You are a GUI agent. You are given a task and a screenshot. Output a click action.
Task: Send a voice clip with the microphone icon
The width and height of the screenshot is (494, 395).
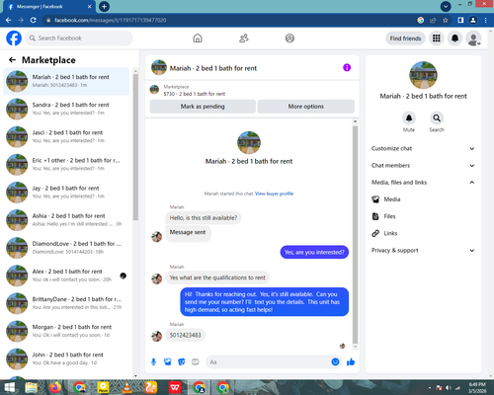point(153,362)
